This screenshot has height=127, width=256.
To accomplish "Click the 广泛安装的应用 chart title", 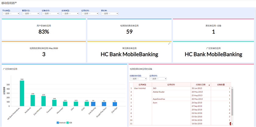I will pyautogui.click(x=10, y=69).
